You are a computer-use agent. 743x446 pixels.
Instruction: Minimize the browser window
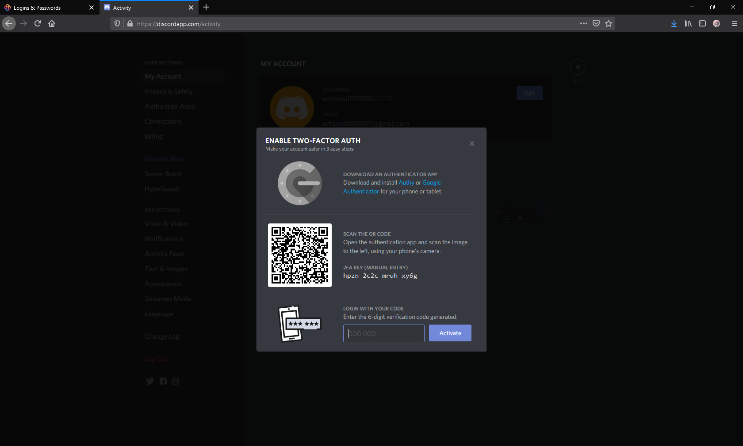click(692, 7)
